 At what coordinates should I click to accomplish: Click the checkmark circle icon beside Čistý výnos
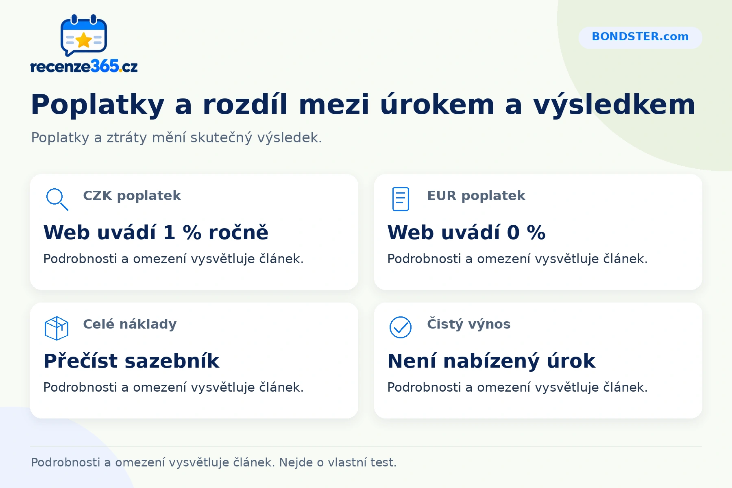pyautogui.click(x=401, y=327)
